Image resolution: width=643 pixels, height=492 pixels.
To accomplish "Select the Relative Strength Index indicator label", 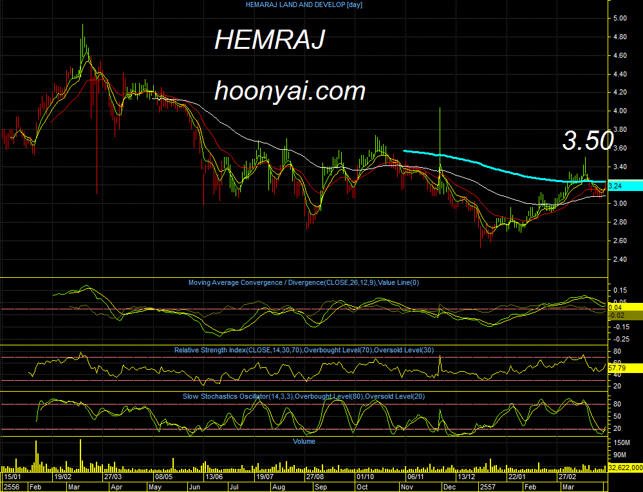I will pyautogui.click(x=304, y=351).
